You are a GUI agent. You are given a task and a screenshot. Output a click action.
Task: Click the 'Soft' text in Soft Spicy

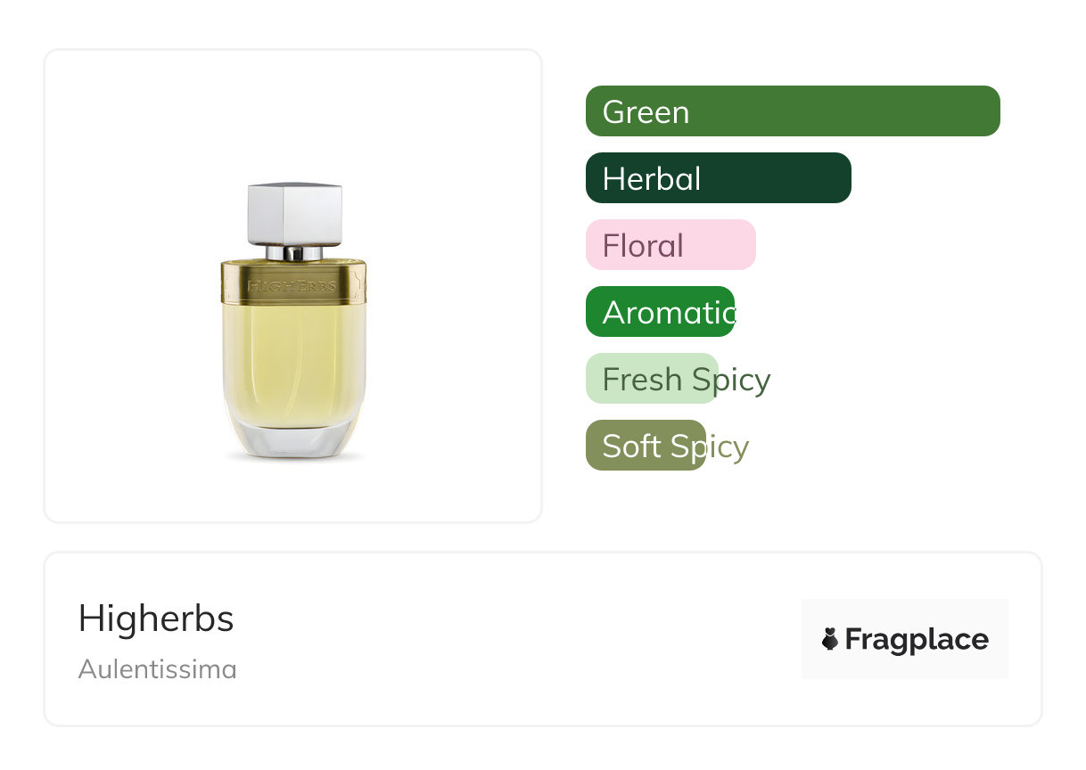[x=631, y=446]
